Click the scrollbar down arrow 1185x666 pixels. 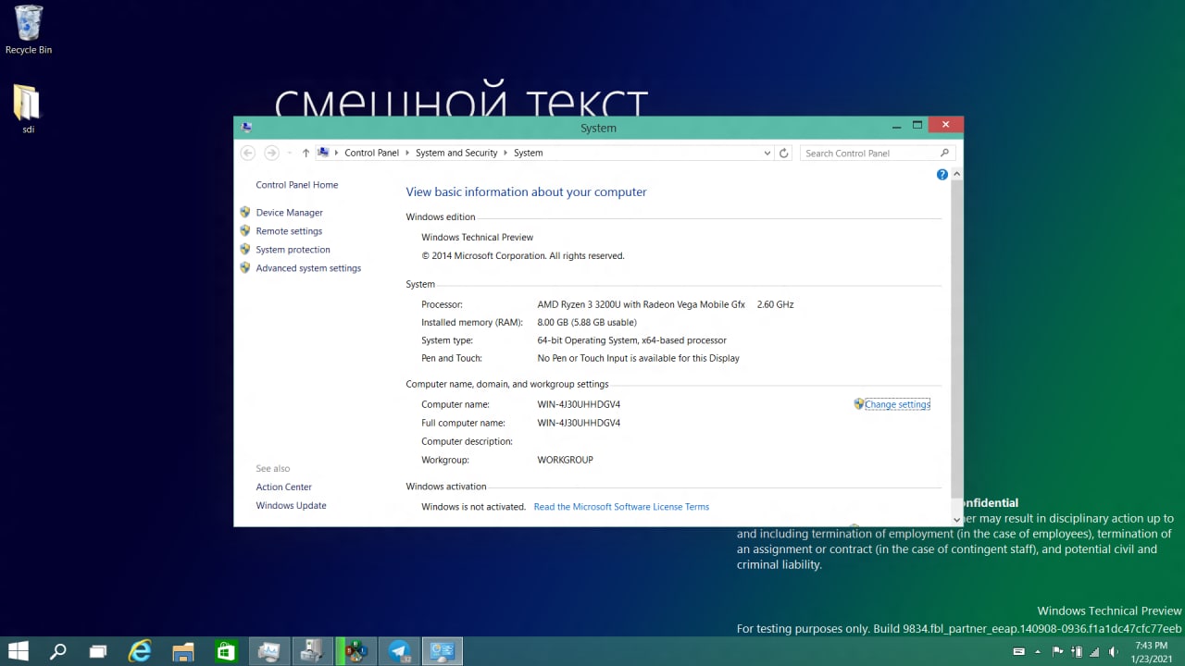point(957,520)
